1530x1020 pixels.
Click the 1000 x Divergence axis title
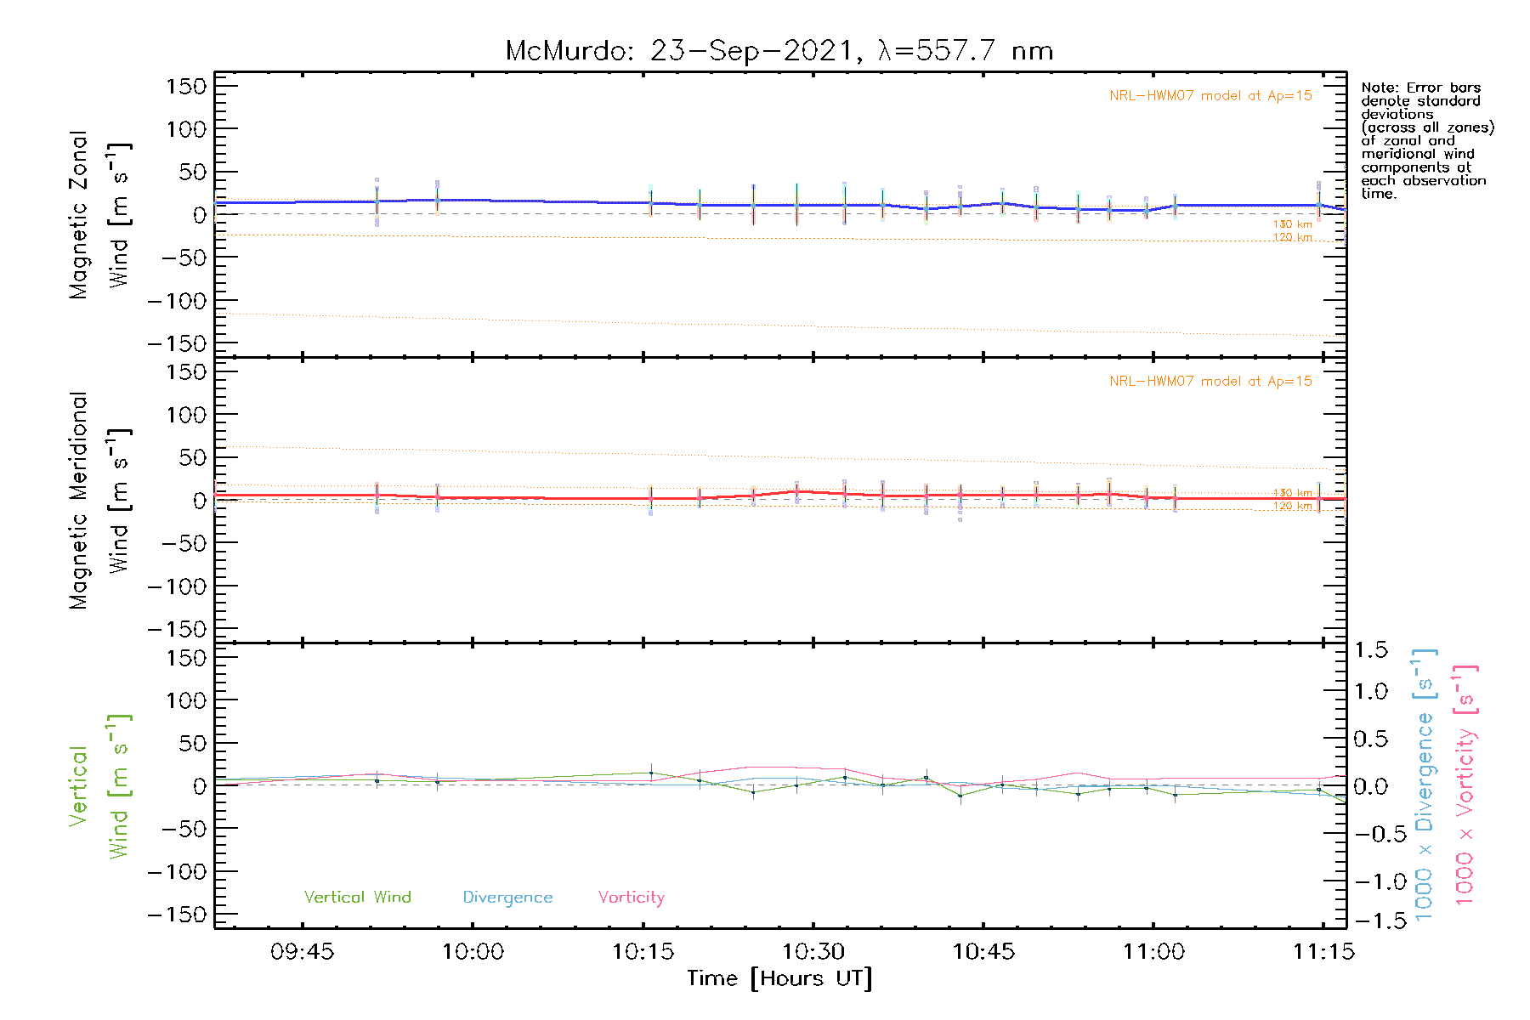(1425, 785)
